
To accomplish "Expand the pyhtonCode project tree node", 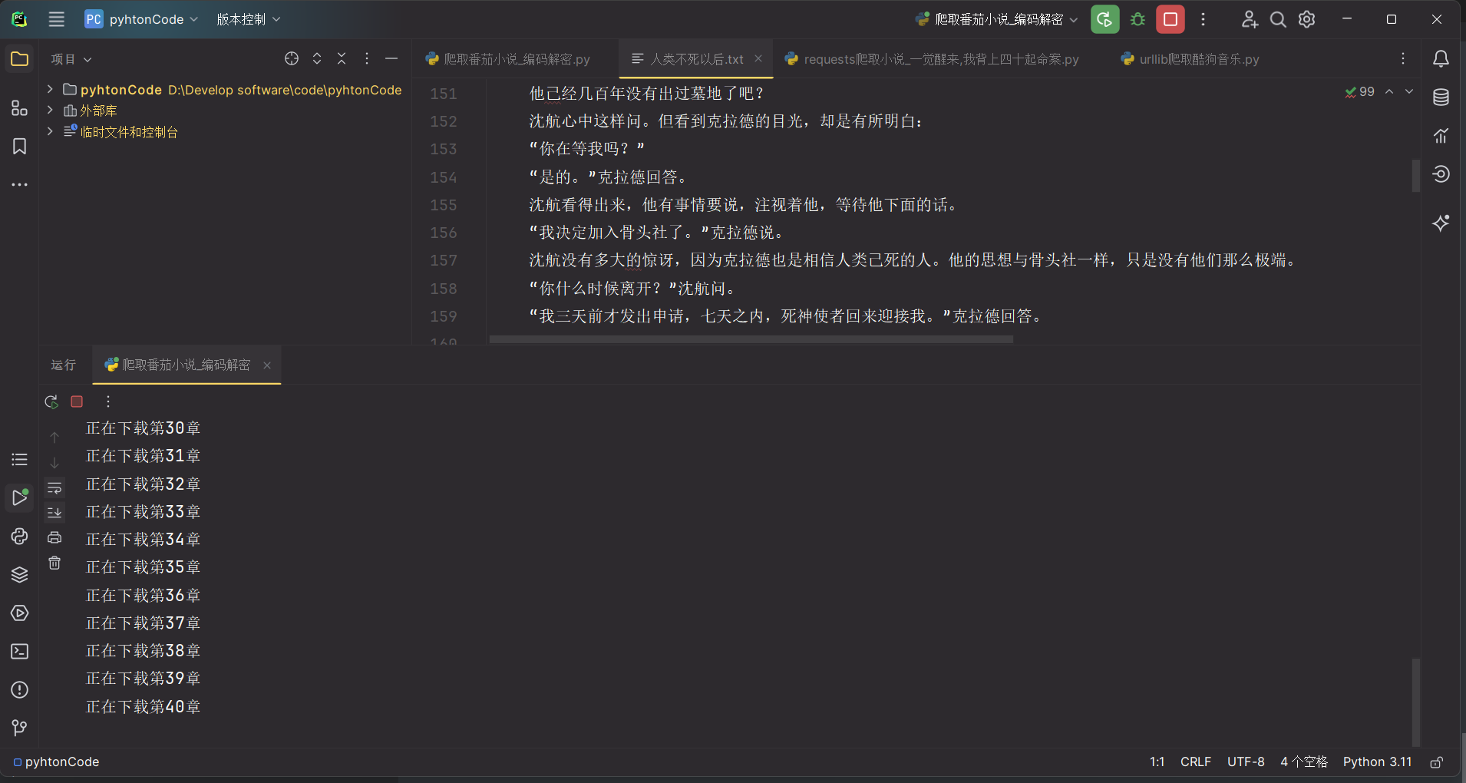I will point(49,89).
